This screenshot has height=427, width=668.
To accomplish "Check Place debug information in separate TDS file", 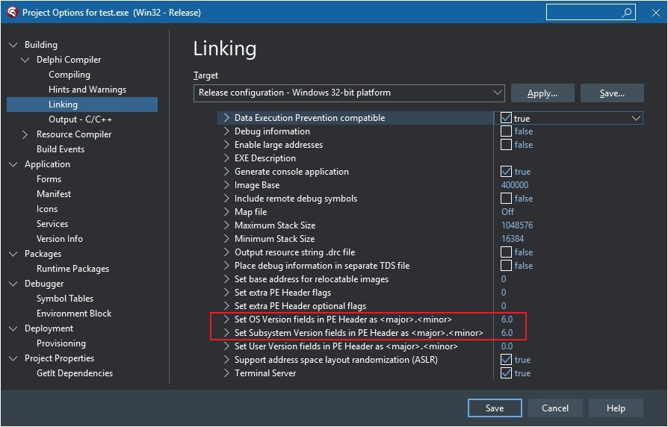I will [x=506, y=266].
